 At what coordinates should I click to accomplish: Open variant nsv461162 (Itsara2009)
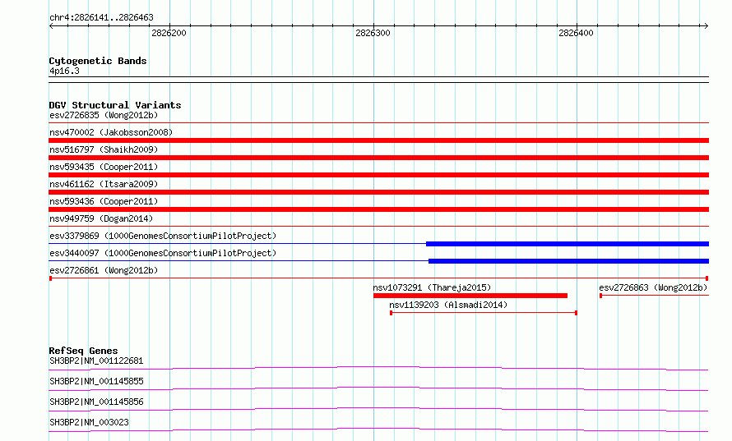click(104, 184)
